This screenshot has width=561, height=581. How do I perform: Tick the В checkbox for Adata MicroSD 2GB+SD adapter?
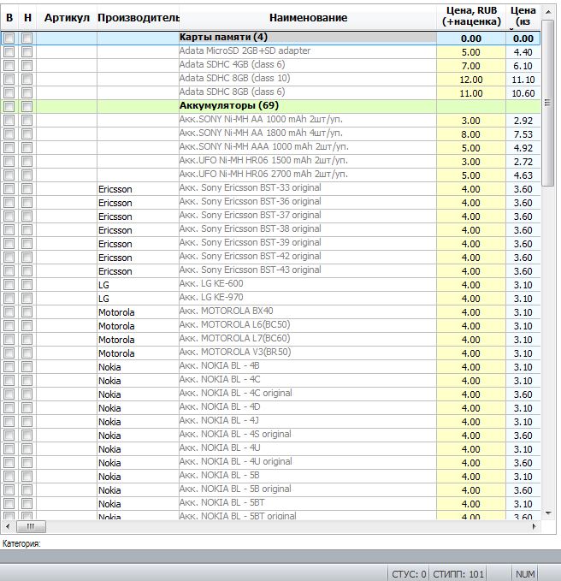9,52
